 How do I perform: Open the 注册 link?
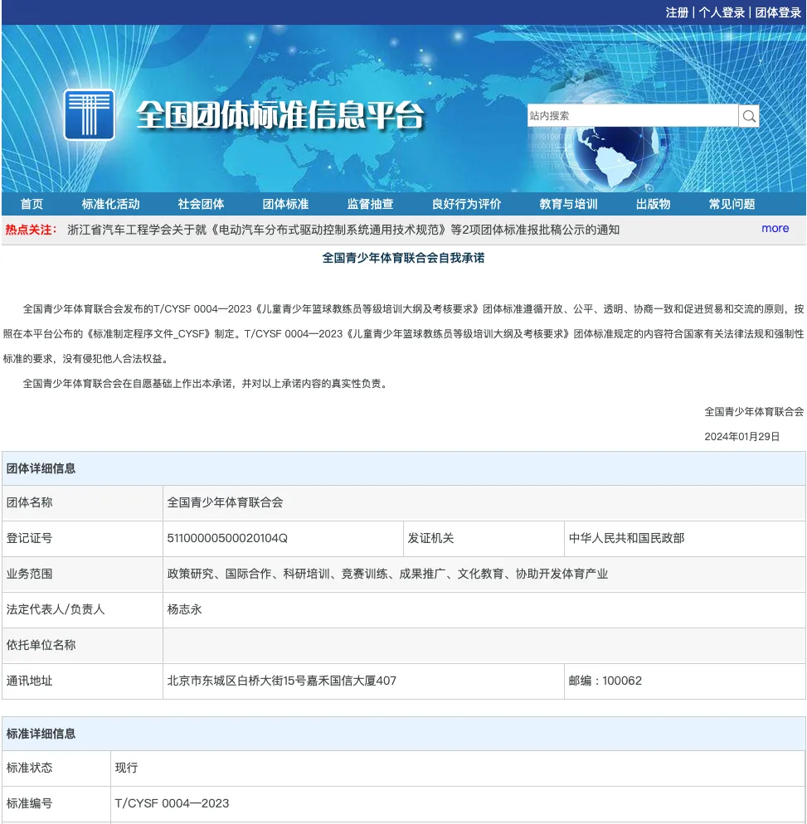[x=677, y=12]
